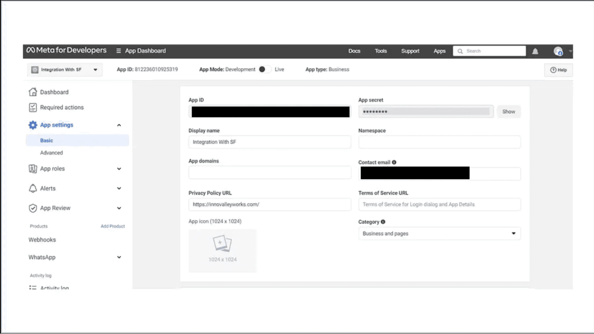Open Docs in top navigation
The width and height of the screenshot is (594, 334).
pyautogui.click(x=354, y=51)
